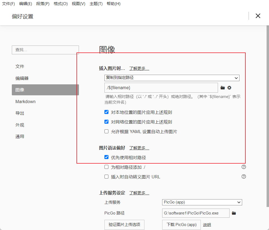
Task: Open the PicGo (app) upload service dropdown
Action: [x=202, y=202]
